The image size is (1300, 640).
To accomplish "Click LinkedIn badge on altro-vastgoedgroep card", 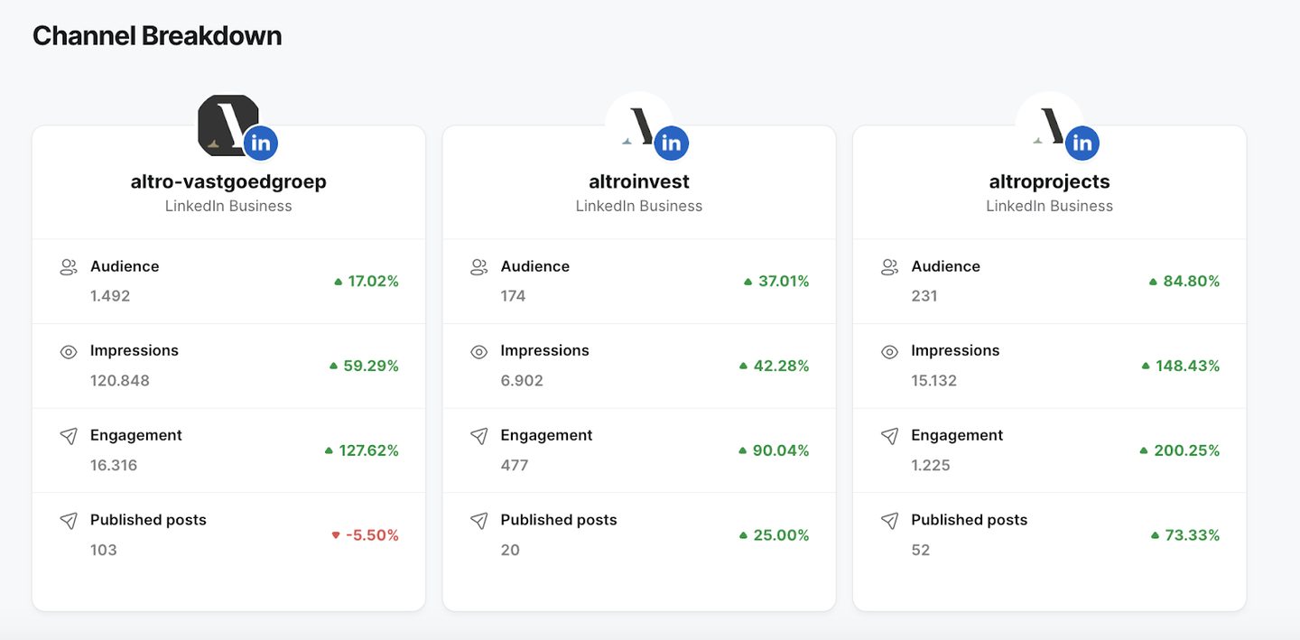I will tap(261, 143).
